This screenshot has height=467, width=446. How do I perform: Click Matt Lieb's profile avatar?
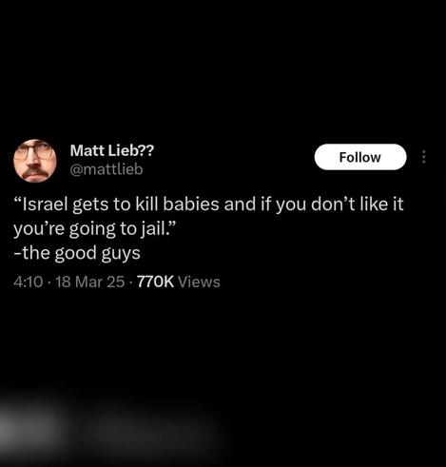click(x=35, y=161)
